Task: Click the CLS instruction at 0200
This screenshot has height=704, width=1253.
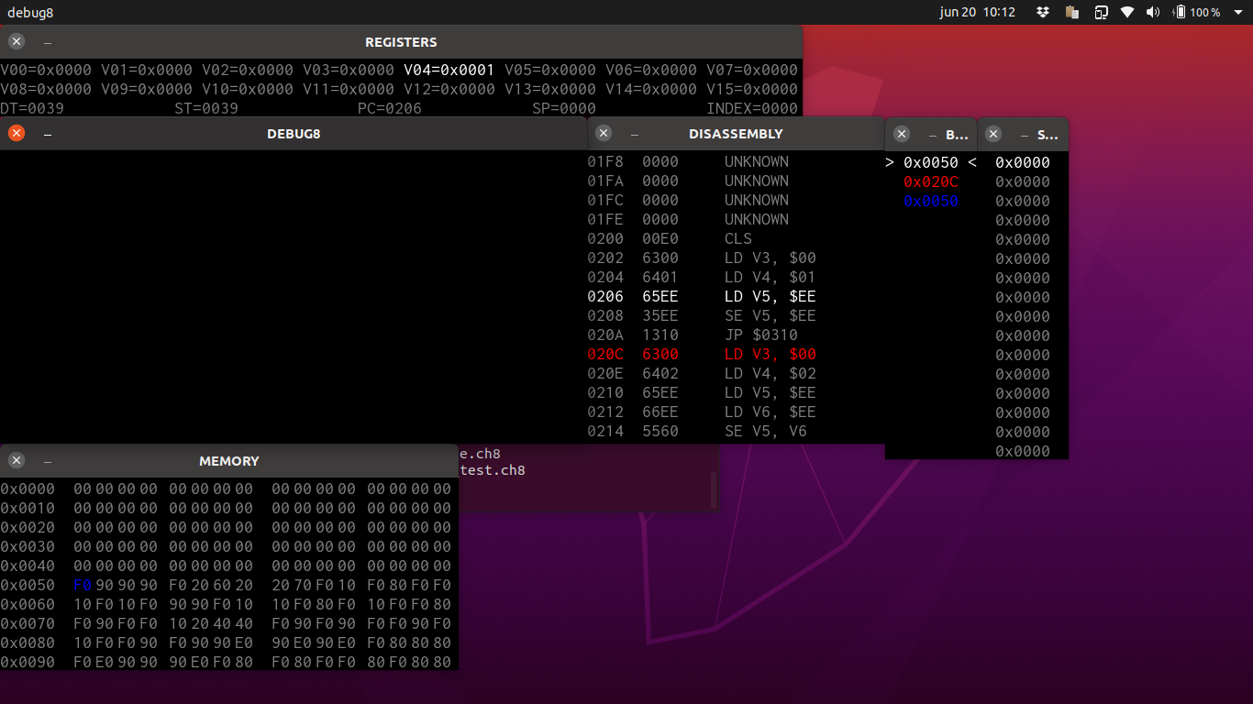Action: [738, 238]
